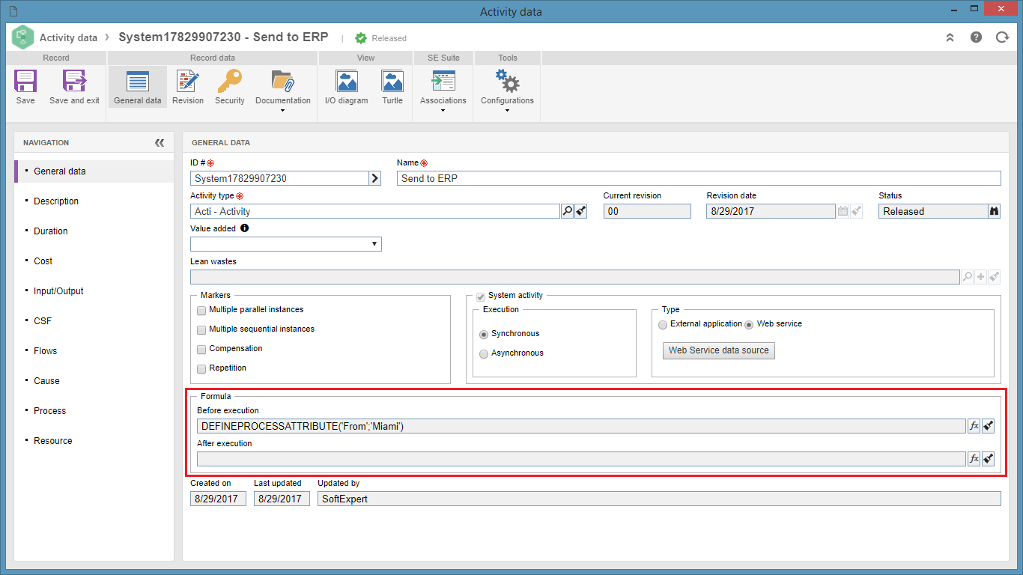Open General data toolbar button
The width and height of the screenshot is (1023, 575).
[x=138, y=87]
